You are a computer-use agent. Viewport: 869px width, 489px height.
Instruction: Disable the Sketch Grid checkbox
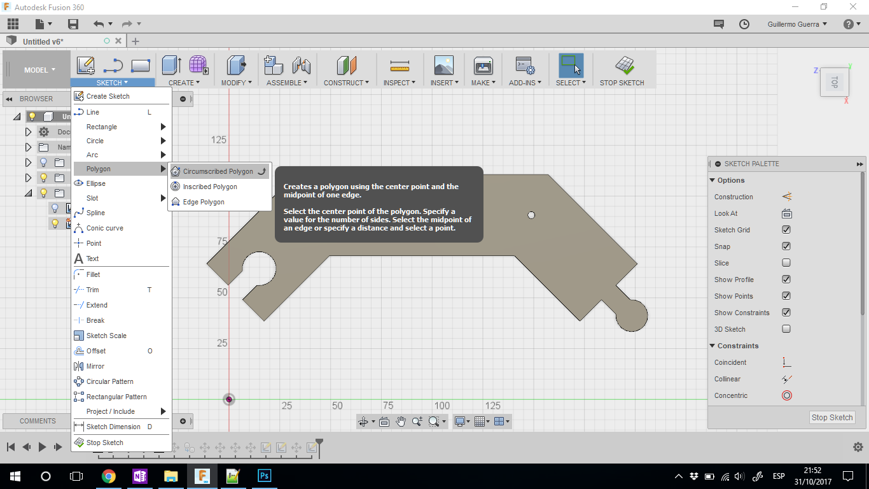pos(786,230)
